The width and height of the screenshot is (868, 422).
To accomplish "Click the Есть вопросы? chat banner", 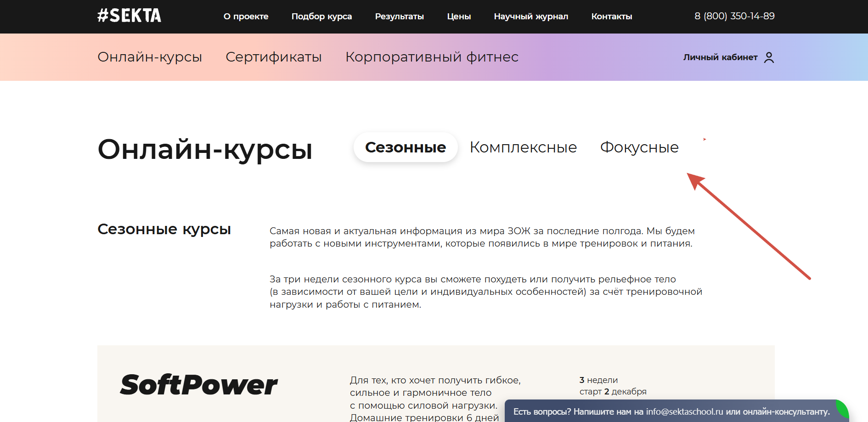I will tap(671, 411).
